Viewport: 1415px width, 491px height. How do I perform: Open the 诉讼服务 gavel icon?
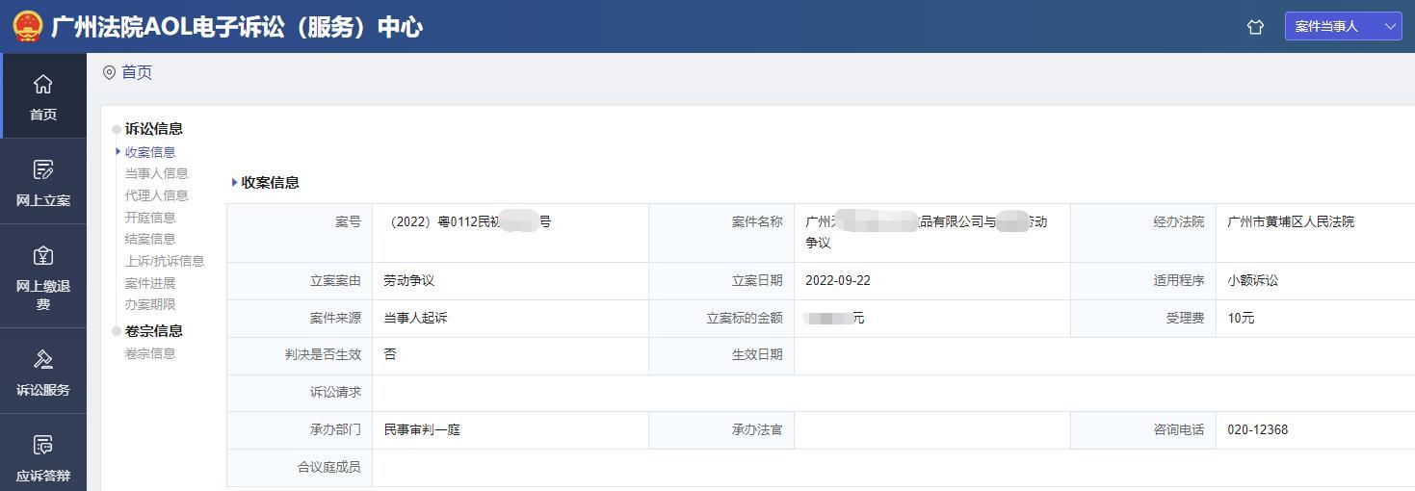42,360
